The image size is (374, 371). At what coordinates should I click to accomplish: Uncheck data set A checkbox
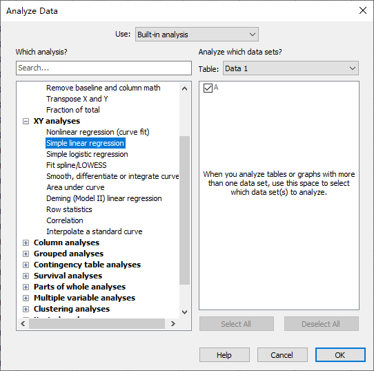pyautogui.click(x=208, y=88)
